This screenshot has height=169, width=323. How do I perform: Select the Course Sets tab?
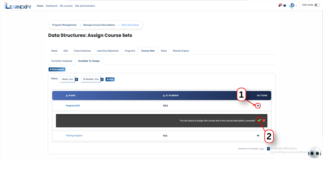coord(148,51)
